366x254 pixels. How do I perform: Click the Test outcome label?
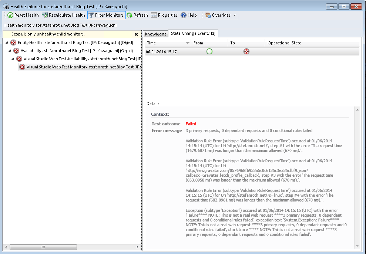(x=166, y=124)
